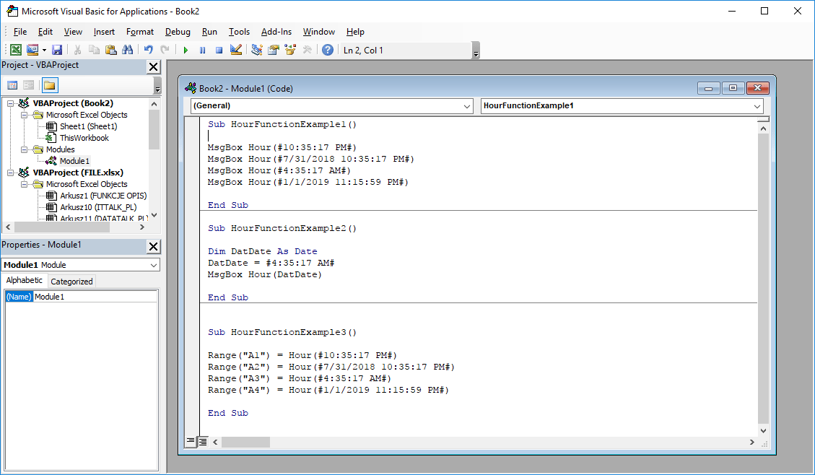Open the Insert menu
Viewport: 815px width, 475px height.
pos(104,32)
